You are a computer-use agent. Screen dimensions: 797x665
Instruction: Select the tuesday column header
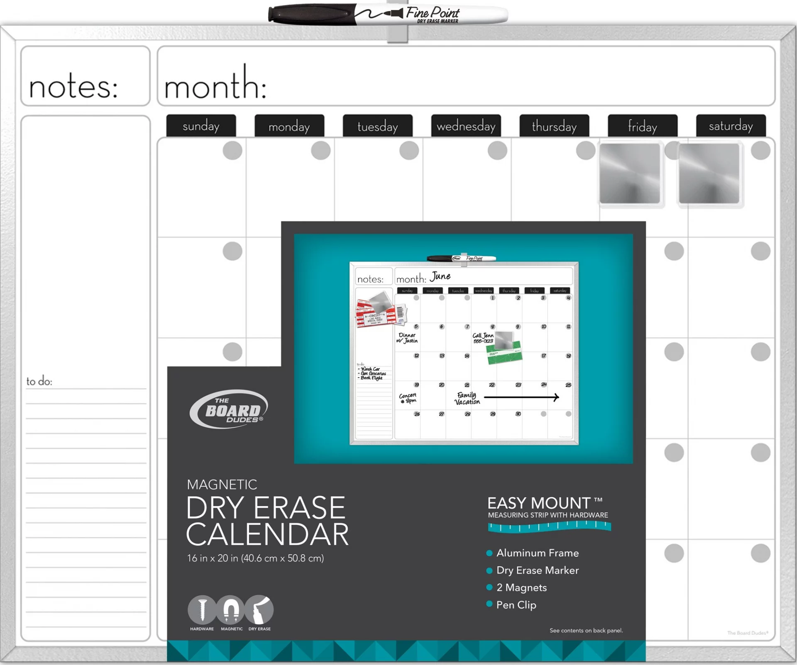[x=378, y=126]
